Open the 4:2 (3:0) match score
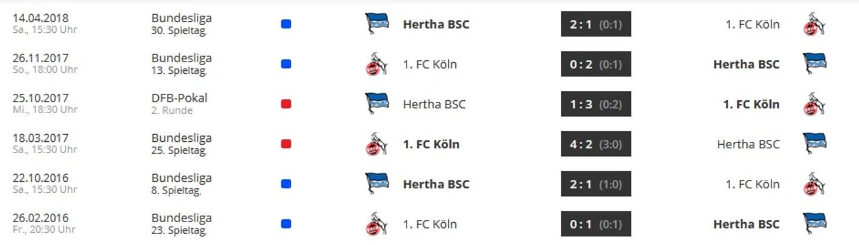859x245 pixels. (x=596, y=144)
